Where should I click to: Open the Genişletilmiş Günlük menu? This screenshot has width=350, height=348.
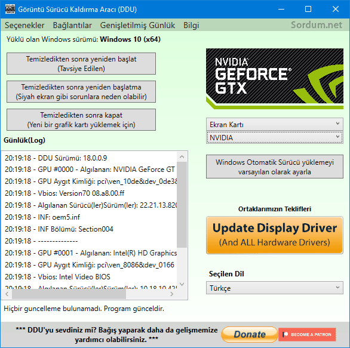(137, 25)
